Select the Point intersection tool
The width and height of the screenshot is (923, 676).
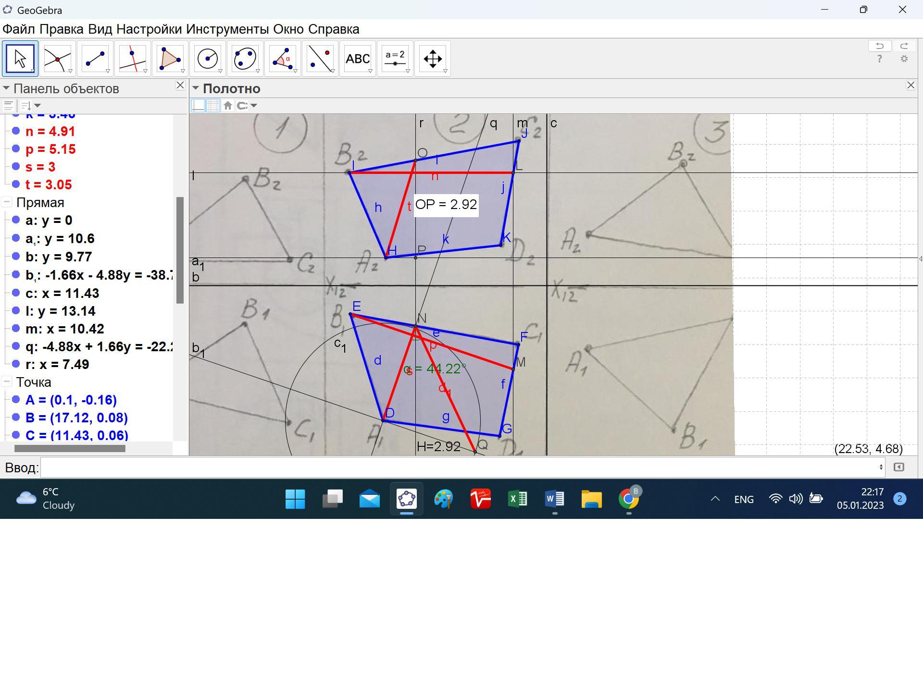(57, 59)
